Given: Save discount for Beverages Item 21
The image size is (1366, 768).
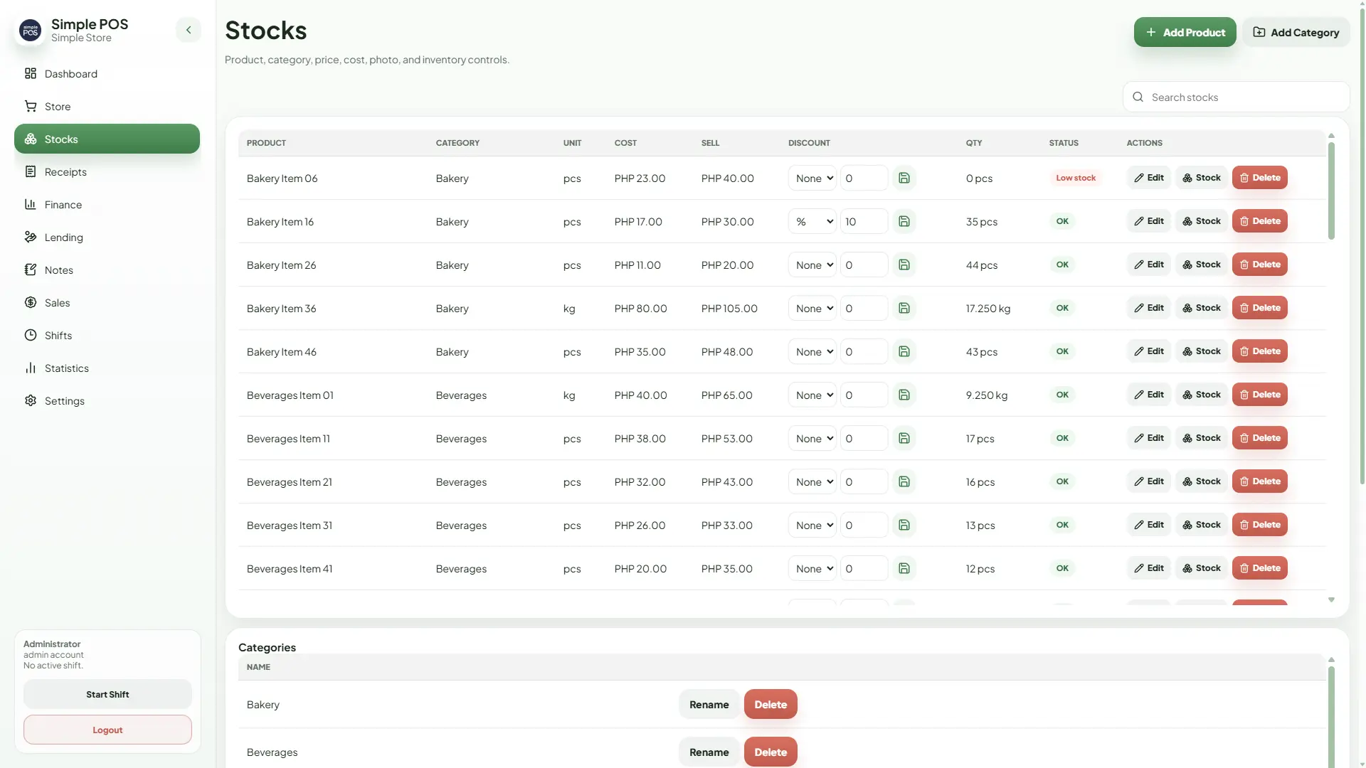Looking at the screenshot, I should coord(904,481).
